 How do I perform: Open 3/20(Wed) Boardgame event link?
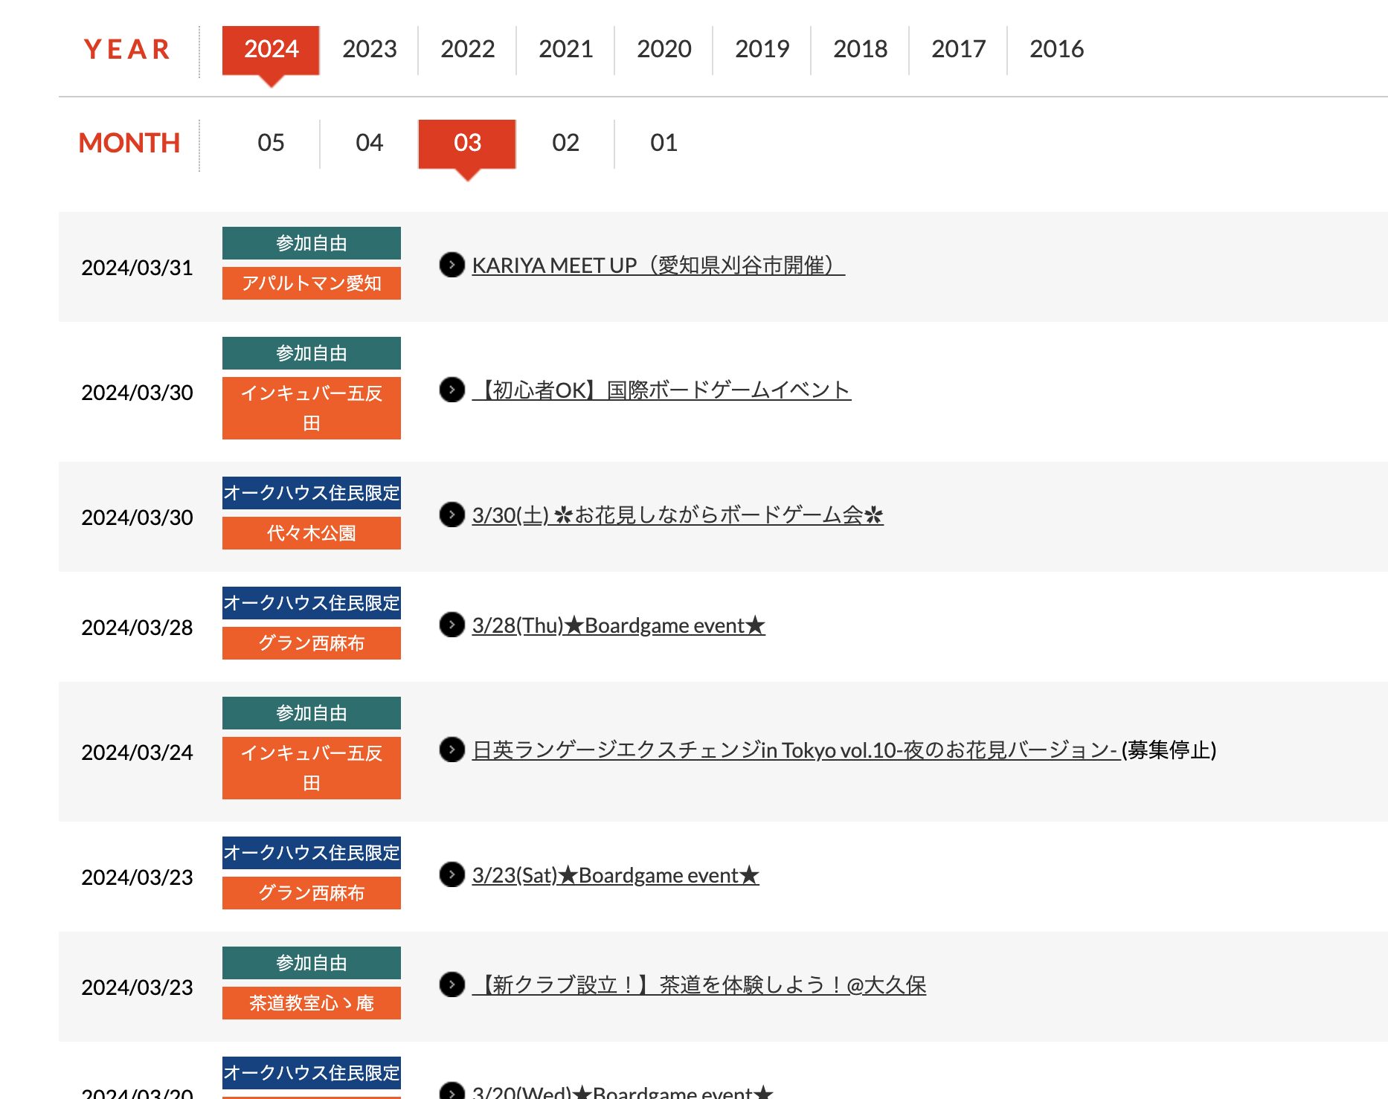623,1092
